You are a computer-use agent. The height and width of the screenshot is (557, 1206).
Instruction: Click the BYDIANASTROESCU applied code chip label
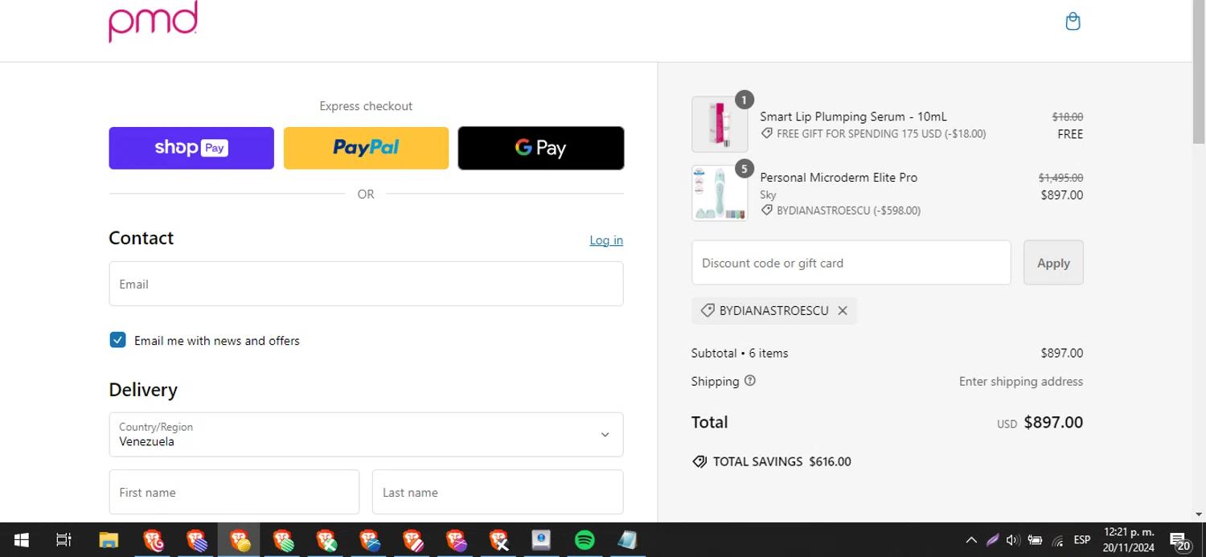(x=773, y=311)
